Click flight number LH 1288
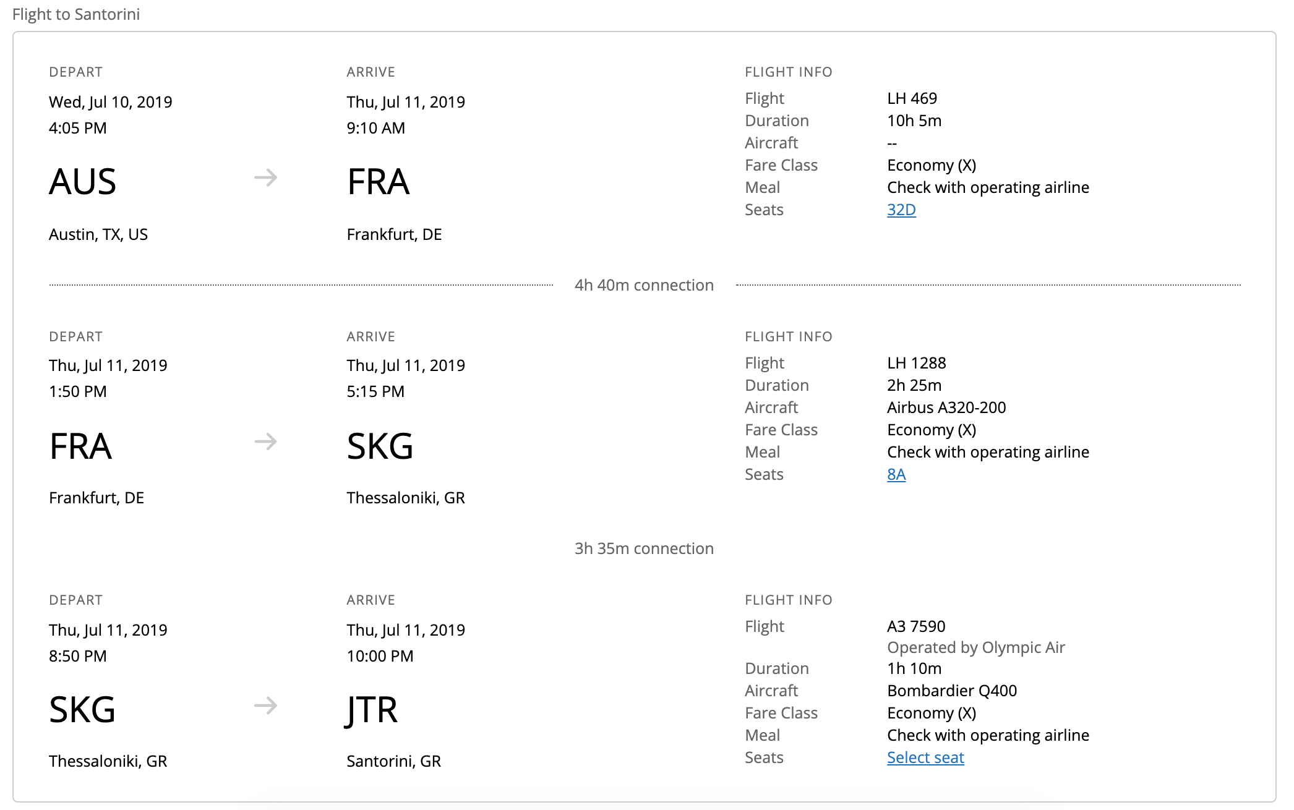Screen dimensions: 1294x810 (x=916, y=363)
